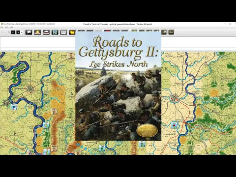Open the map overview toolbar icon

coord(55,32)
